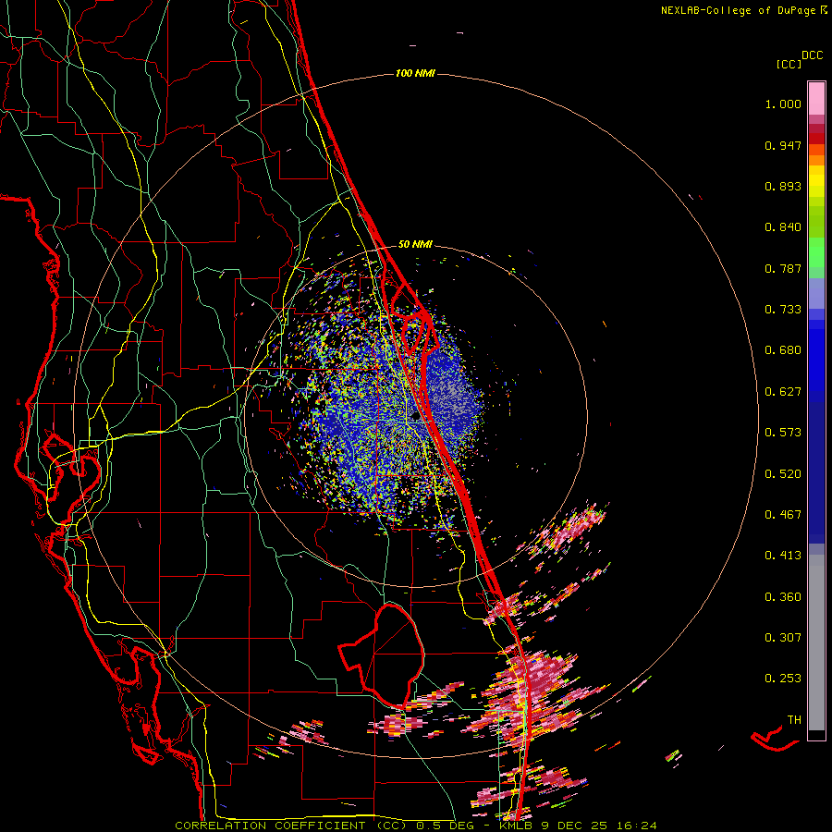The height and width of the screenshot is (832, 832).
Task: Click the [CC] legend unit label
Action: pyautogui.click(x=789, y=64)
